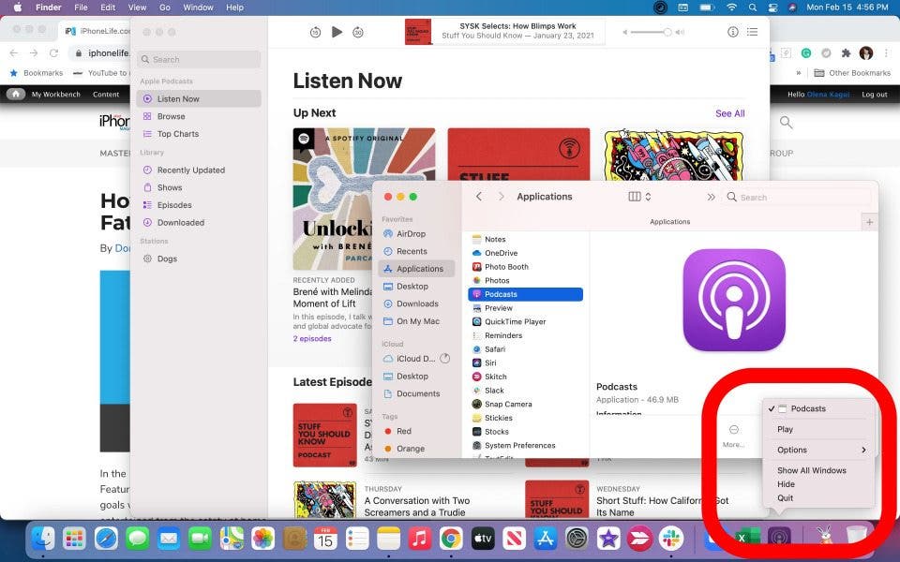This screenshot has height=562, width=900.
Task: Uncheck Podcasts in the Dock context menu
Action: coord(808,408)
